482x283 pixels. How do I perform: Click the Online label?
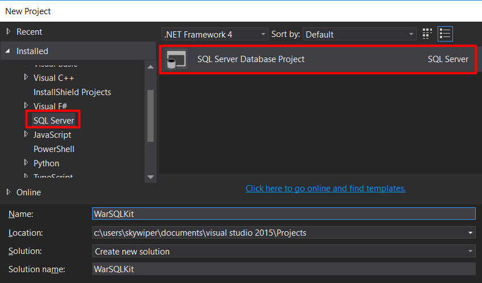(x=28, y=192)
